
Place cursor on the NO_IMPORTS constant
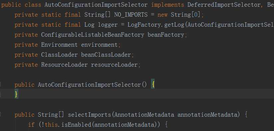pyautogui.click(x=131, y=15)
